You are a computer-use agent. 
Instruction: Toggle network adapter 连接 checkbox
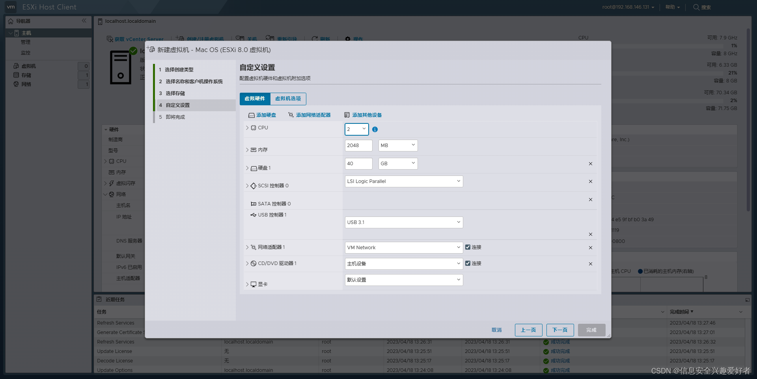click(468, 247)
